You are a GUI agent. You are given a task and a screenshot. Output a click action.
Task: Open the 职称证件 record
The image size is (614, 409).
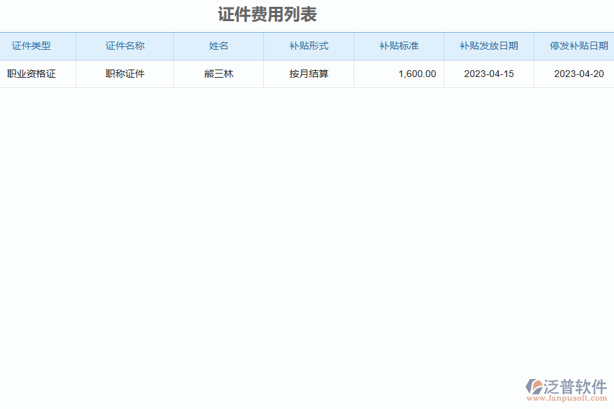pos(124,73)
